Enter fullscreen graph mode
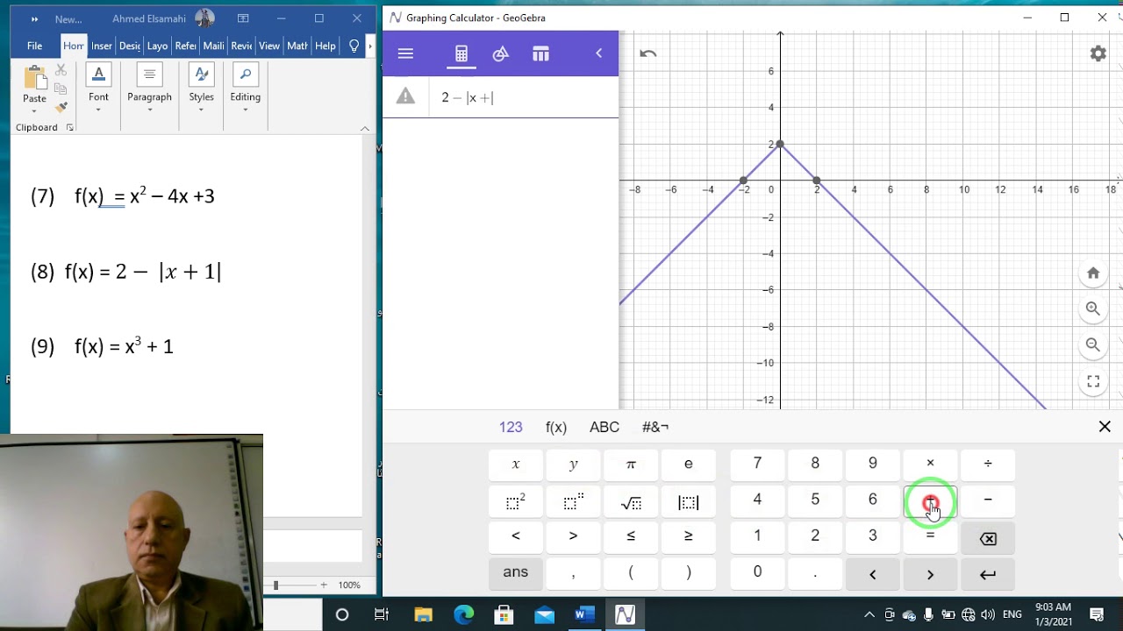 click(x=1093, y=381)
